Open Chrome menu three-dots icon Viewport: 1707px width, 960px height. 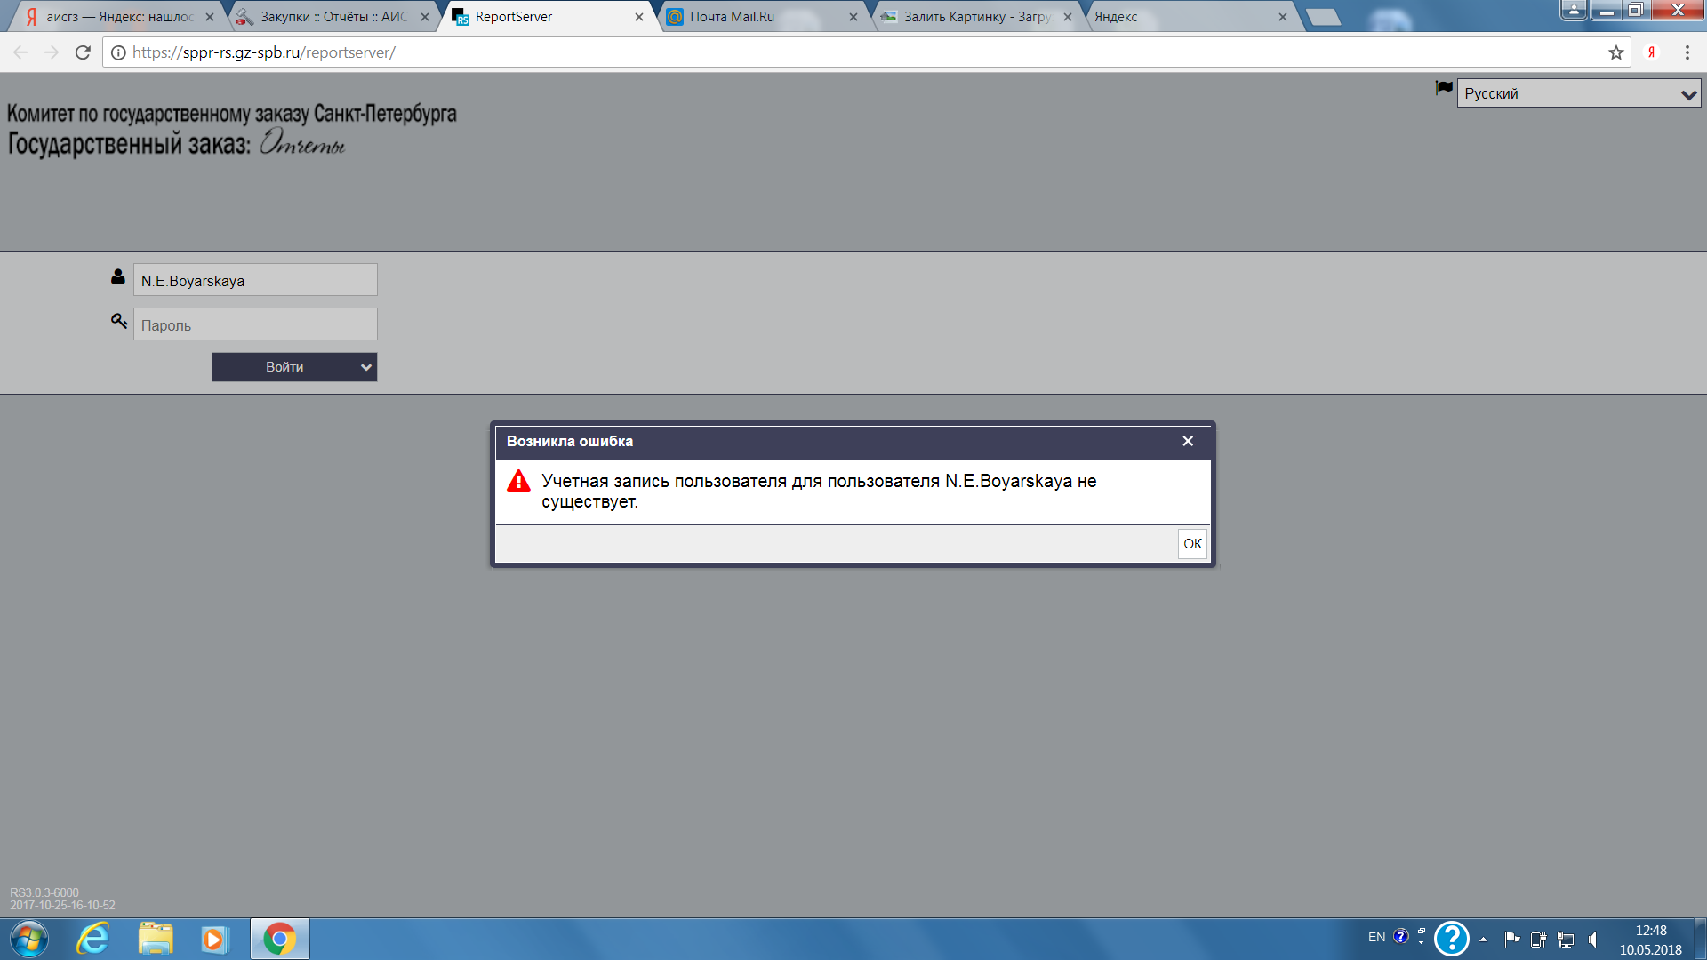pos(1687,52)
